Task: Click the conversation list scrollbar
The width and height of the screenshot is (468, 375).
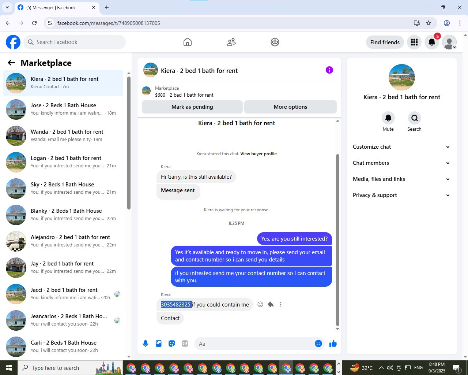Action: (129, 143)
